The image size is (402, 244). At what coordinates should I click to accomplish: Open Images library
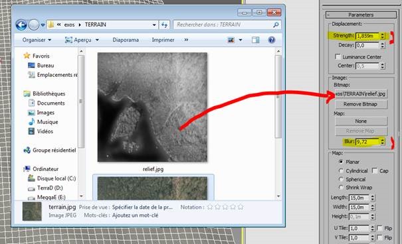click(46, 113)
